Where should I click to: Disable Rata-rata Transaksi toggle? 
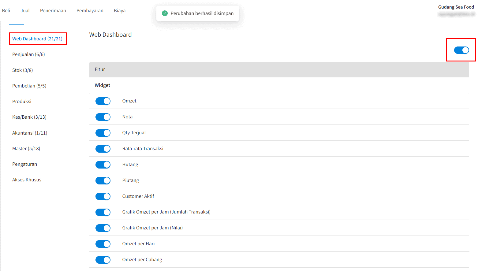(x=103, y=149)
